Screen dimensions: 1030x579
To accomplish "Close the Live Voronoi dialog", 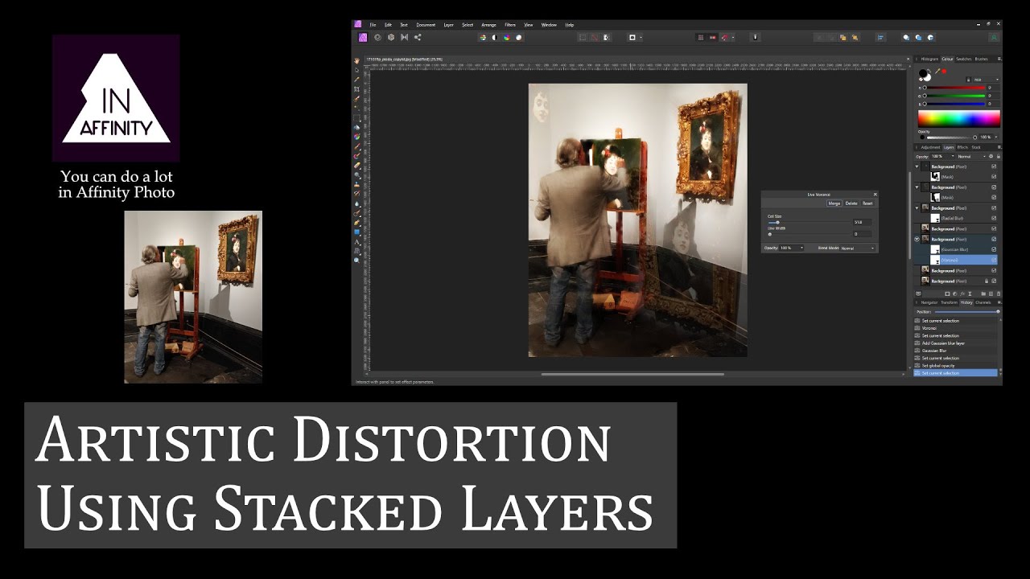I will (x=875, y=195).
